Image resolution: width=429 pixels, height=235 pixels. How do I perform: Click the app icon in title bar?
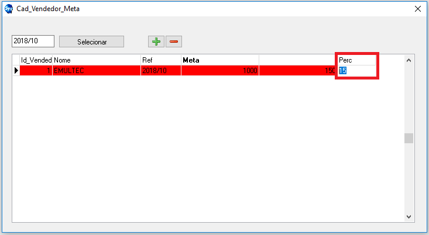(8, 9)
